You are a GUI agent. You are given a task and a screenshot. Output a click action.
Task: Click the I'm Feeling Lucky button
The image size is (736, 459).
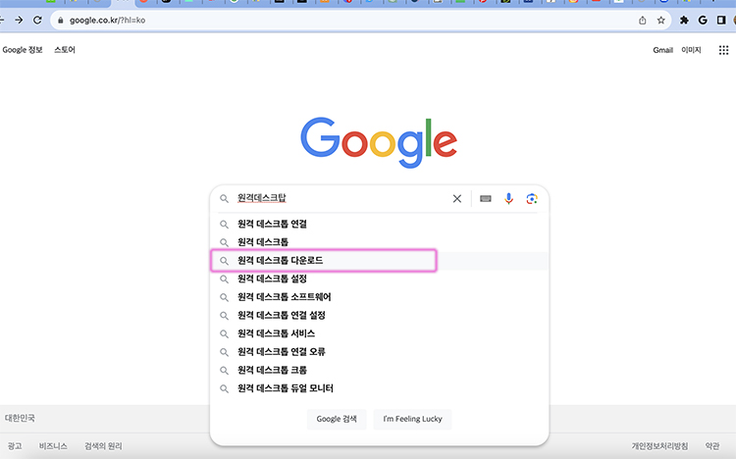pyautogui.click(x=412, y=419)
